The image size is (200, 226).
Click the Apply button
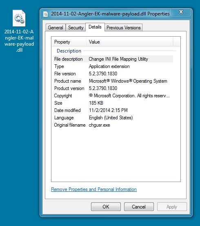pos(172,207)
